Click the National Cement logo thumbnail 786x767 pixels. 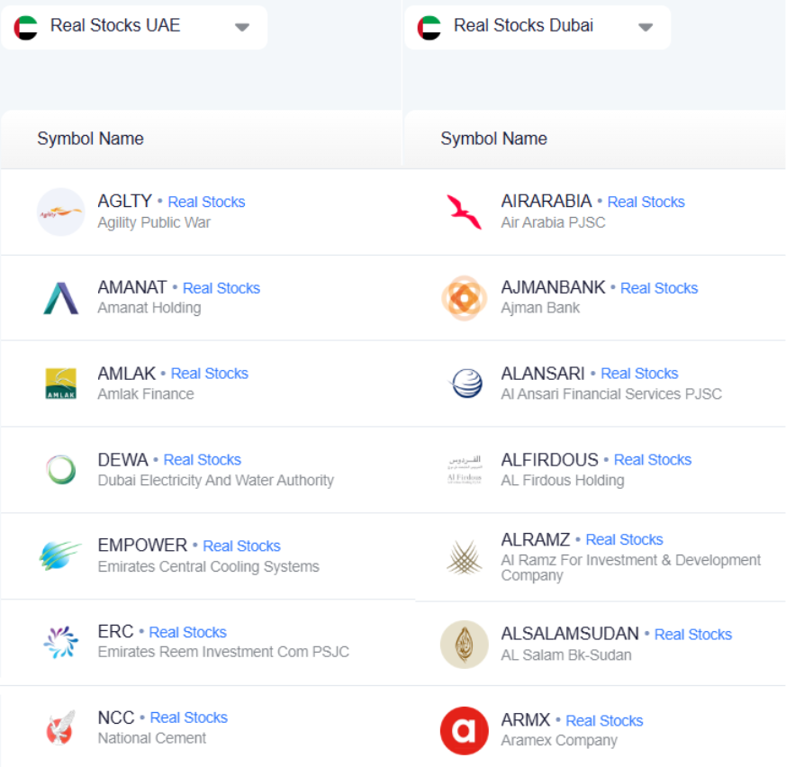click(60, 727)
